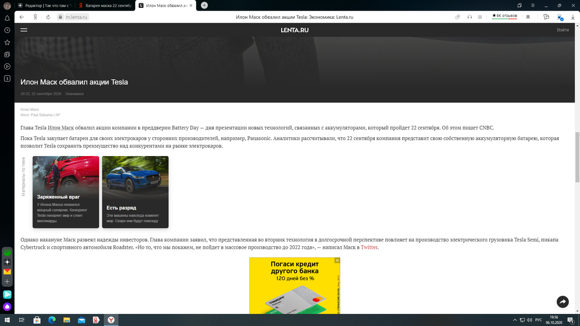
Task: Click the Экономика rubric link
Action: coord(74,94)
